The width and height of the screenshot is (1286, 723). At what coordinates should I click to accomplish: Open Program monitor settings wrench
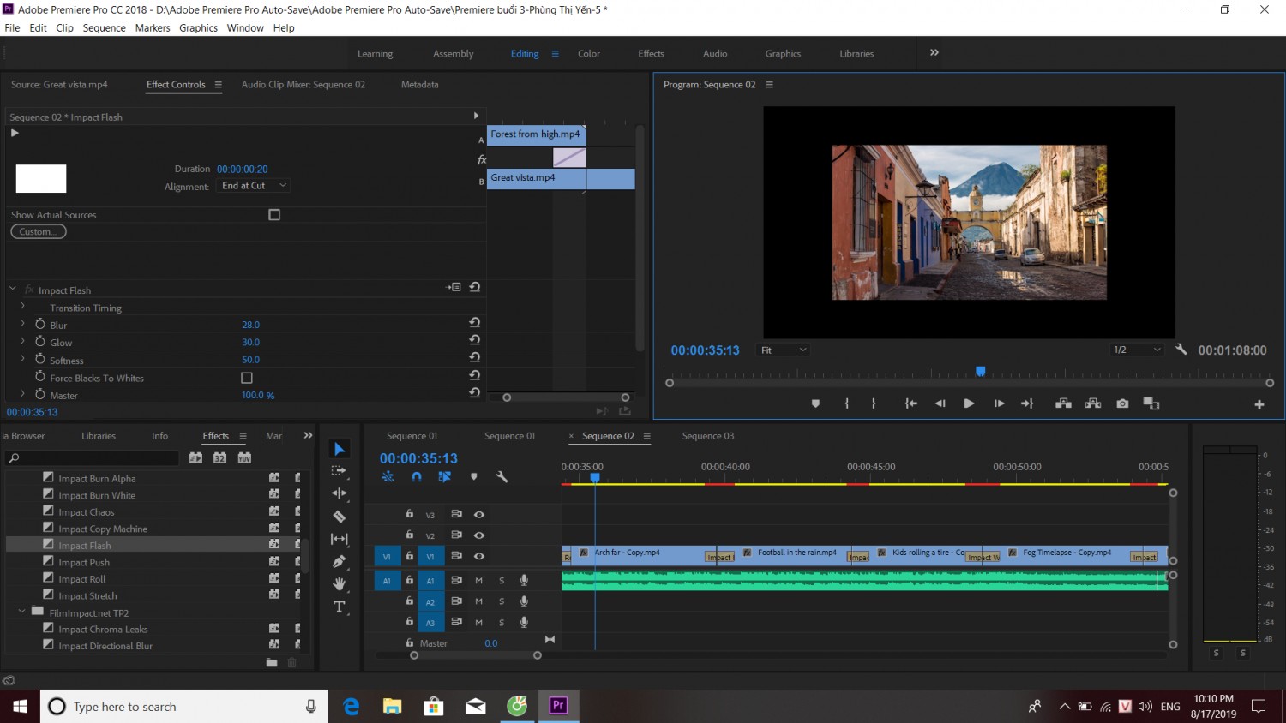point(1181,350)
